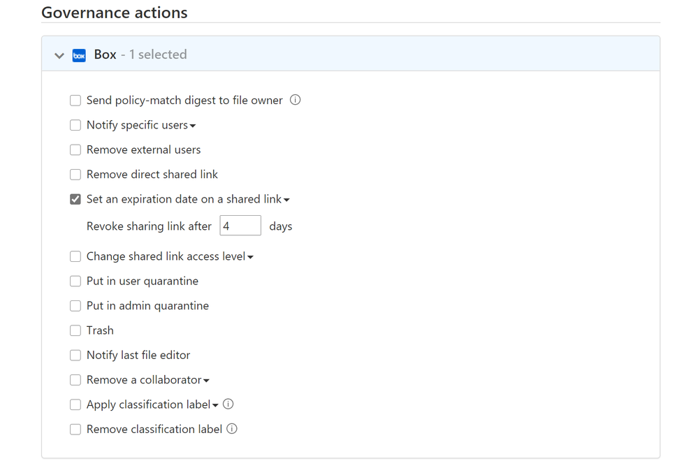Tick the Remove direct shared link checkbox
Screen dimensions: 698x461
point(75,175)
